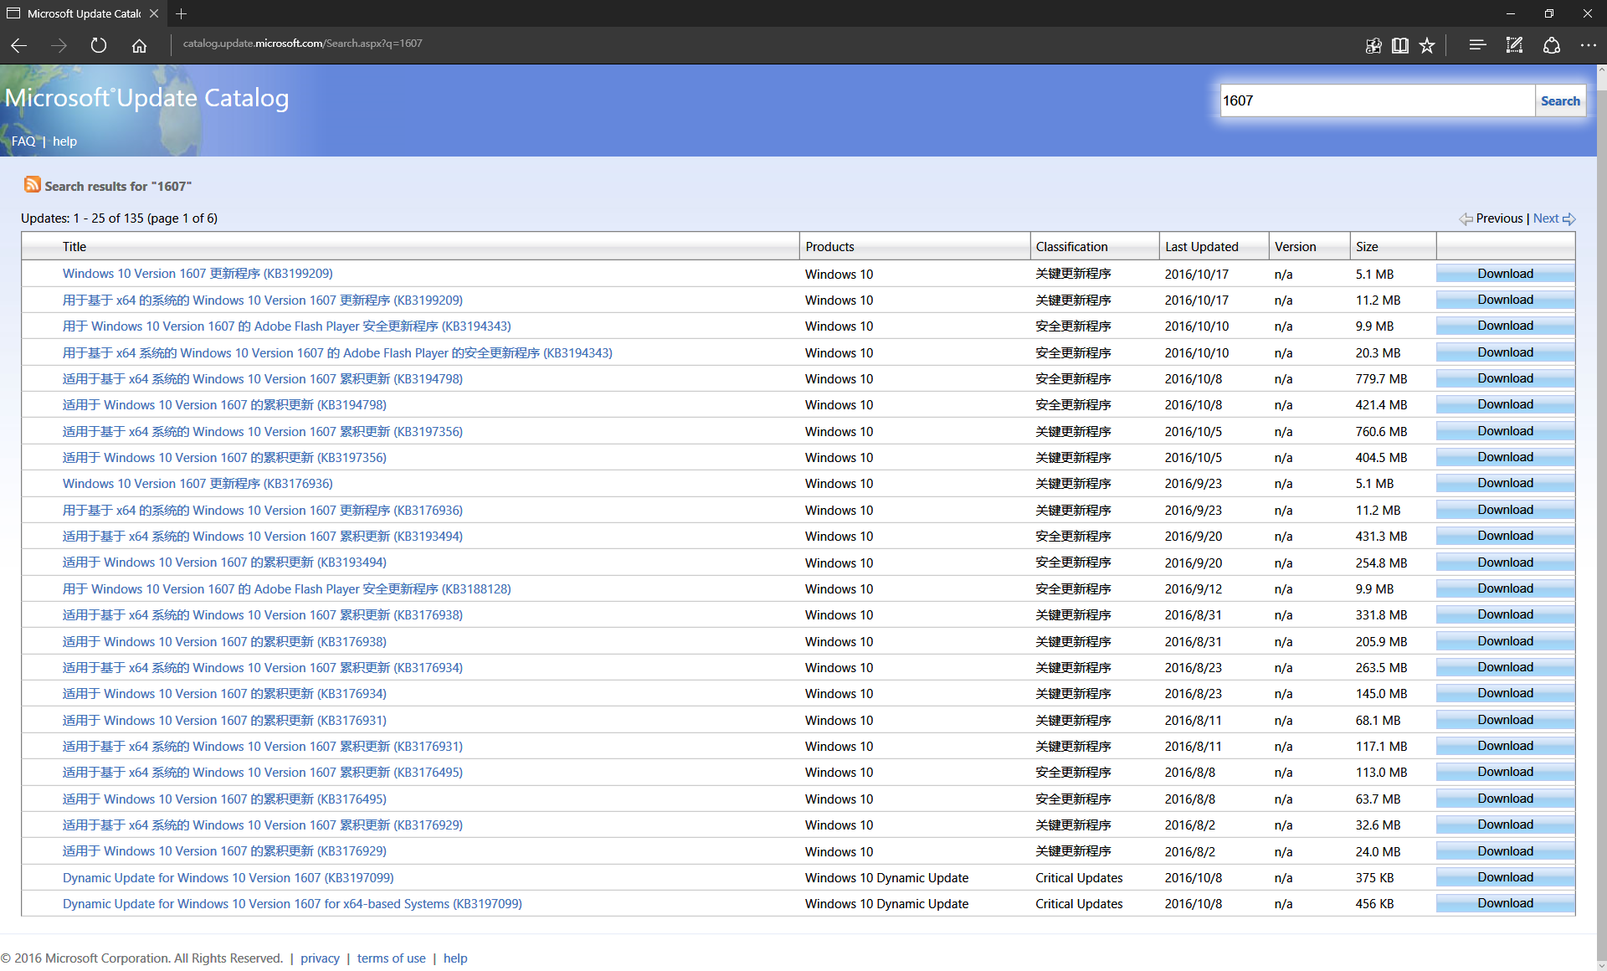Download the 68.1 MB KB3176931 update

point(1505,720)
